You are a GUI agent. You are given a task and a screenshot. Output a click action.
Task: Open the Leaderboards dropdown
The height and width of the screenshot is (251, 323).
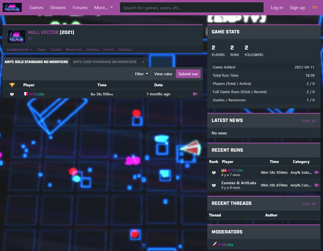pyautogui.click(x=19, y=50)
